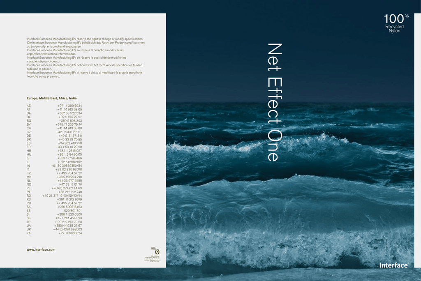Open the www.interface.com link

[x=41, y=250]
